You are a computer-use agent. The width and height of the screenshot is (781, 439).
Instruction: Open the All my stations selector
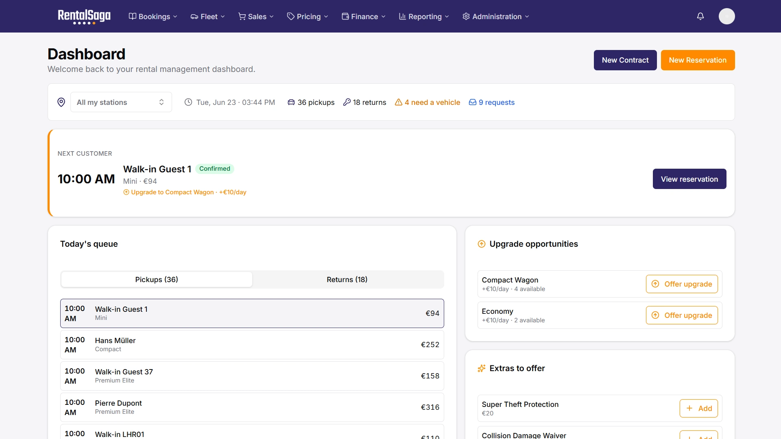tap(121, 102)
